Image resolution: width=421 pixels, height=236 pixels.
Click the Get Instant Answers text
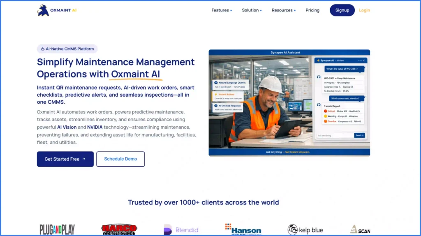[x=297, y=152]
